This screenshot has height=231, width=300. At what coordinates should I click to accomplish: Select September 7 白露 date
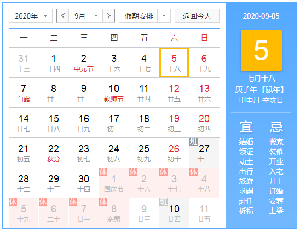(24, 93)
